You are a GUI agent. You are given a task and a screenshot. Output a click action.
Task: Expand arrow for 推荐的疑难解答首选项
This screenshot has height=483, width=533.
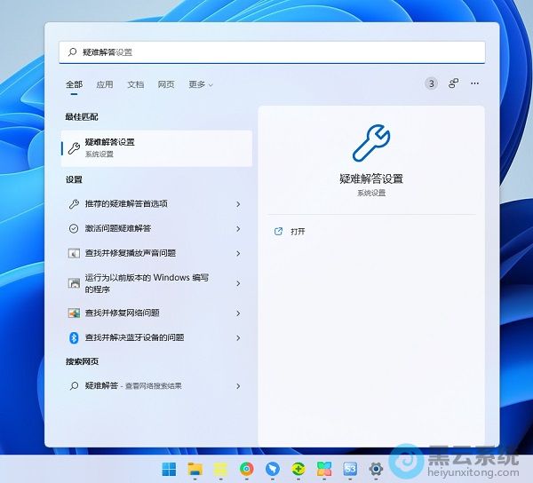tap(238, 204)
